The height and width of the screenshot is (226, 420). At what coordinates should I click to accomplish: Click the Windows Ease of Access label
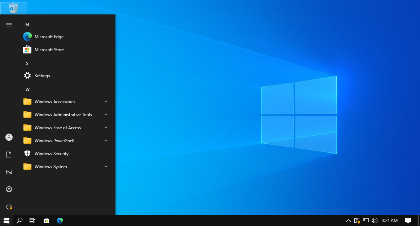pos(58,127)
